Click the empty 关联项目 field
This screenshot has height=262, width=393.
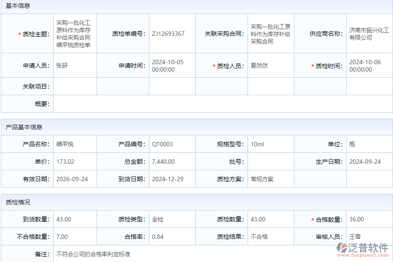tap(74, 86)
